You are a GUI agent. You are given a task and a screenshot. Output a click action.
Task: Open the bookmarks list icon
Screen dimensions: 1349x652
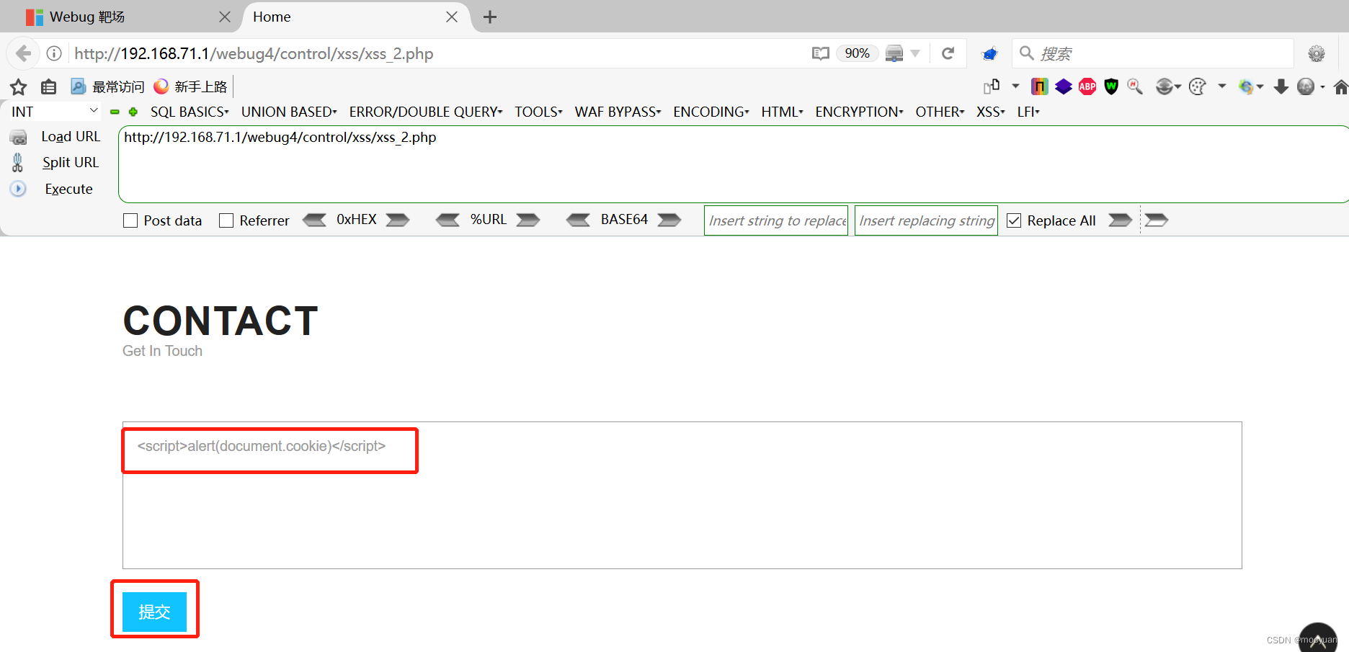coord(49,87)
